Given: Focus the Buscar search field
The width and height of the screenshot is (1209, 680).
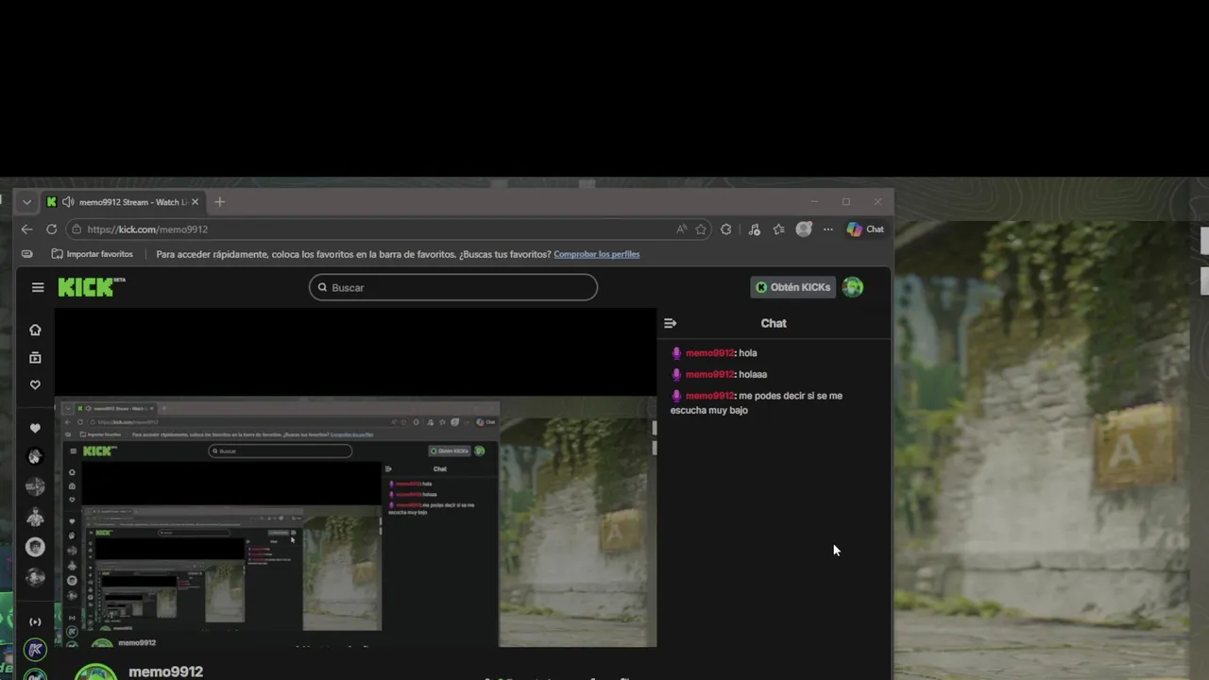Looking at the screenshot, I should [x=453, y=287].
